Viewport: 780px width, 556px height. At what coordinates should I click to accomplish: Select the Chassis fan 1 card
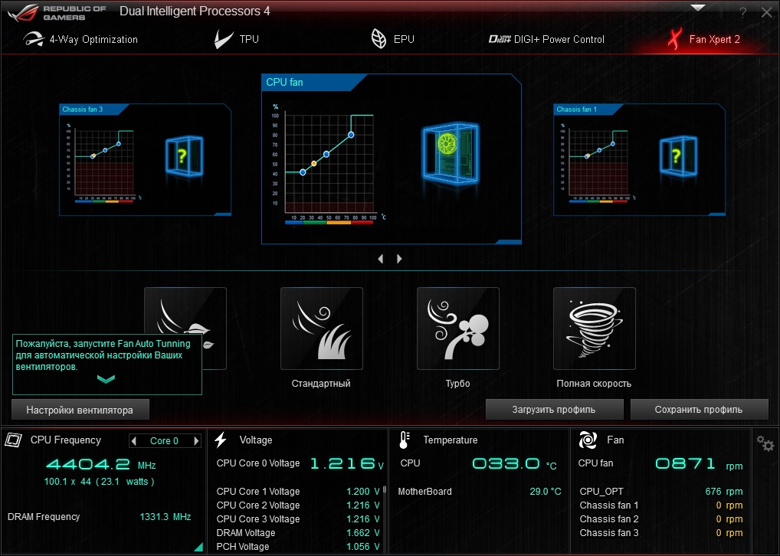click(x=639, y=159)
